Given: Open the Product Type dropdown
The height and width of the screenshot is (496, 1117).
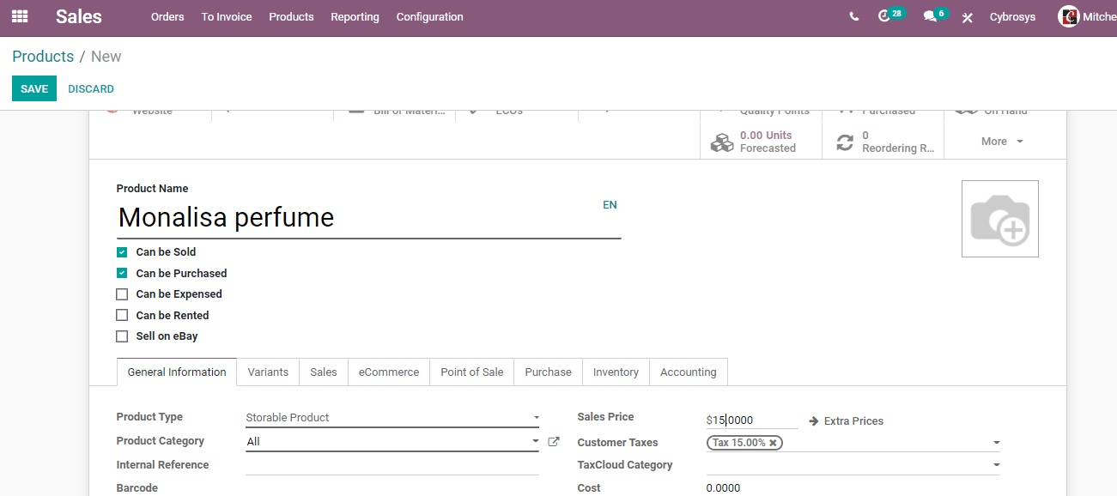Looking at the screenshot, I should point(392,418).
